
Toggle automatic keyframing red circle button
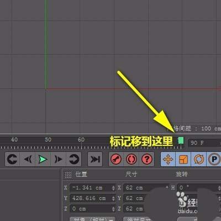point(131,159)
